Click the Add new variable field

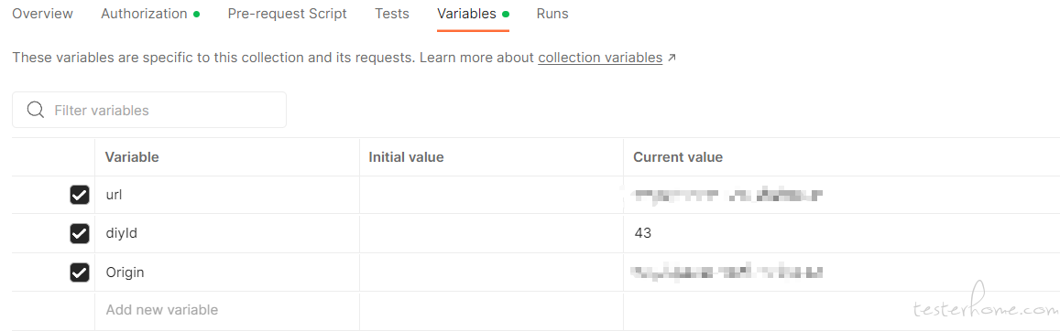coord(227,311)
